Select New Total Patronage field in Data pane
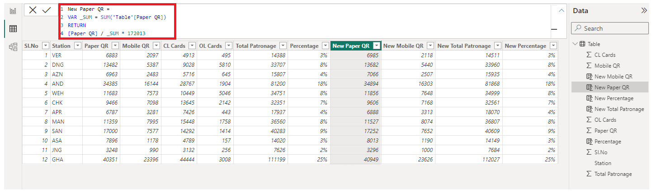 tap(610, 109)
